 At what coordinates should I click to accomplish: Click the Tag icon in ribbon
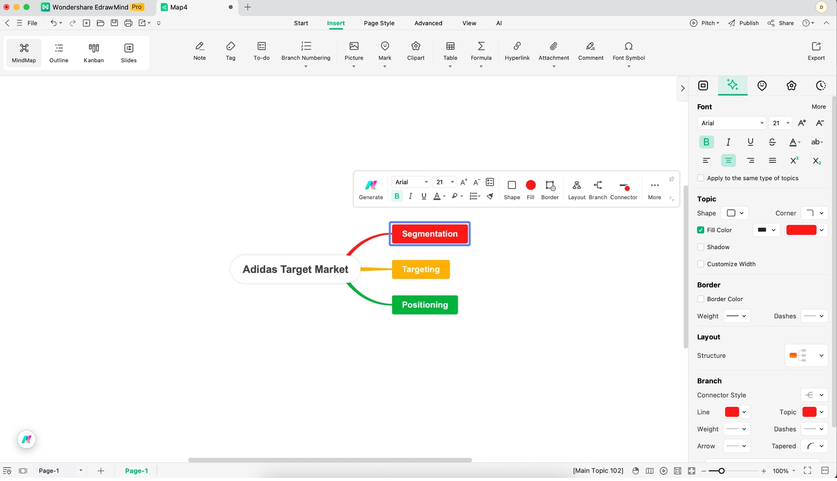(x=231, y=51)
